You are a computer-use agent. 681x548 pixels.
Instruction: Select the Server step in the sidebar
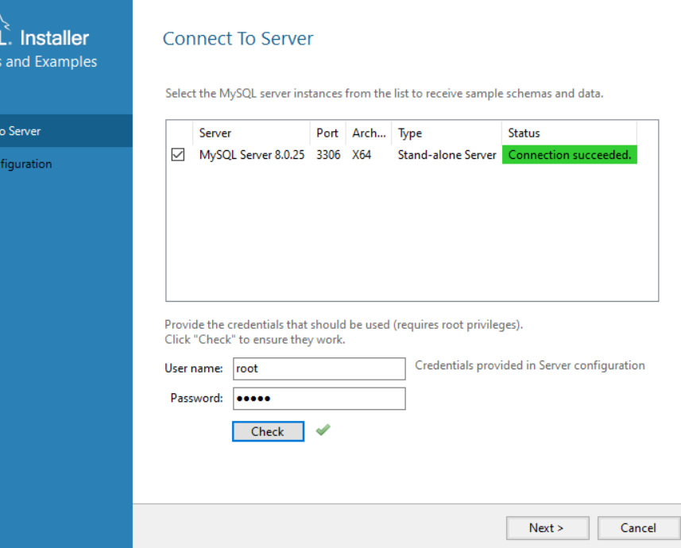click(66, 131)
